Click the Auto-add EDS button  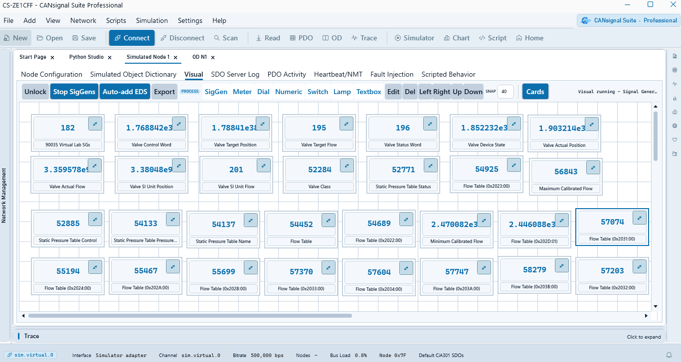point(125,92)
